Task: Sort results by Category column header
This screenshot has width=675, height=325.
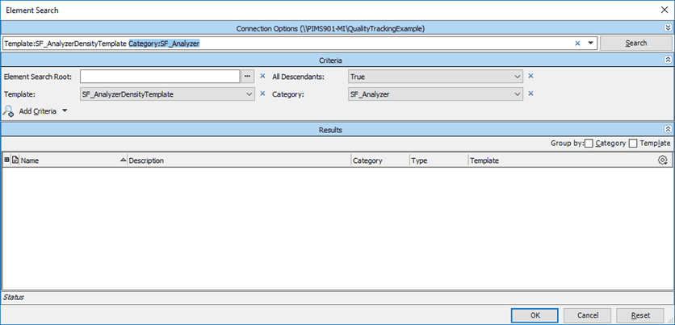Action: point(380,160)
